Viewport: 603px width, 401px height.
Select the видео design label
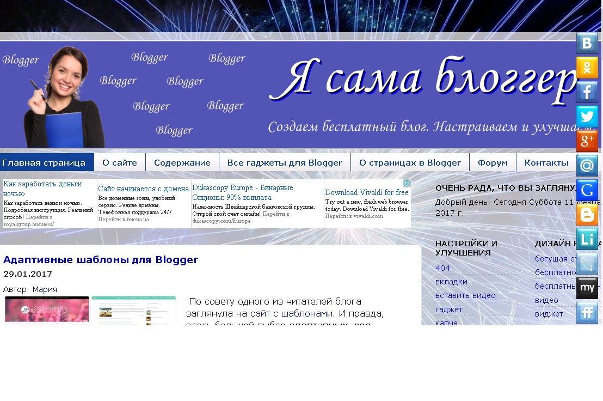pyautogui.click(x=546, y=300)
